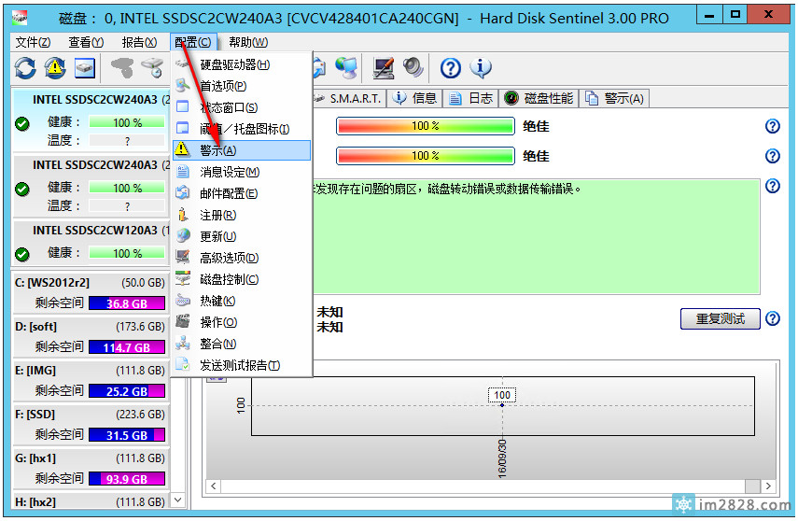
Task: Open the blue question mark help icon in toolbar
Action: pyautogui.click(x=451, y=68)
